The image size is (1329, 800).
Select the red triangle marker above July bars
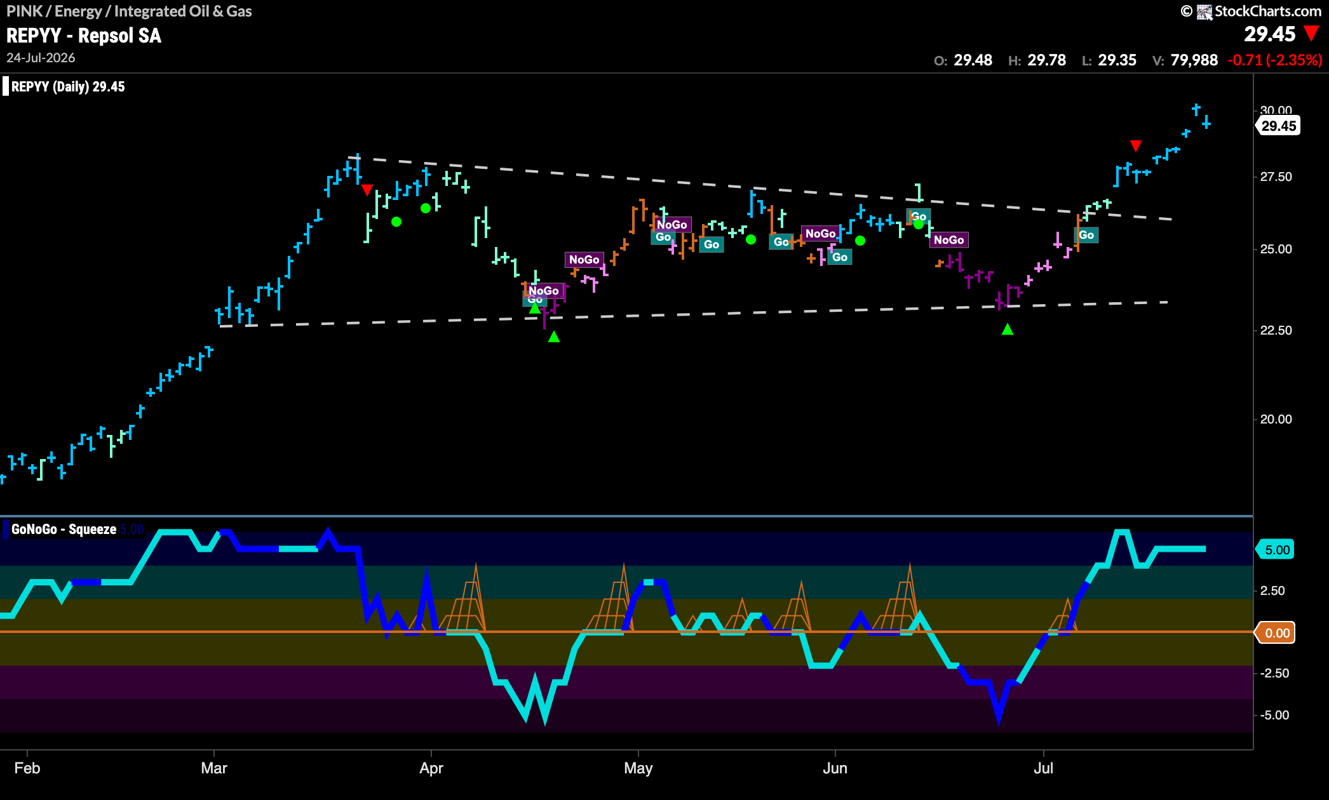coord(1136,146)
